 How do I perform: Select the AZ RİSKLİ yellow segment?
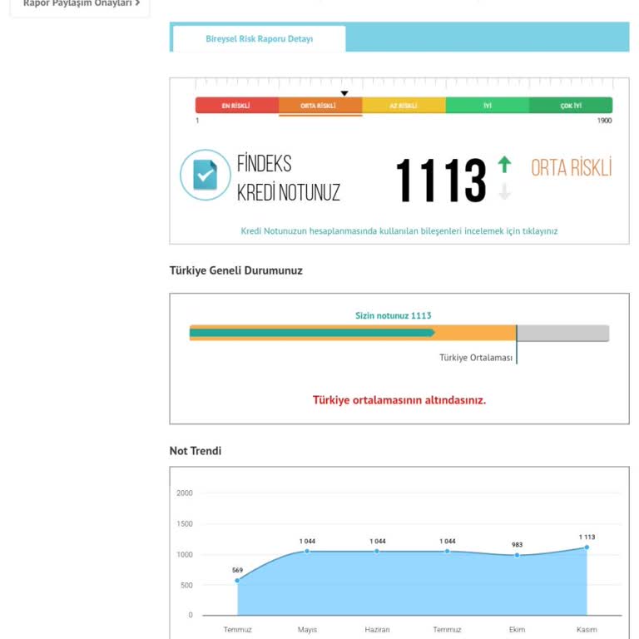click(404, 106)
